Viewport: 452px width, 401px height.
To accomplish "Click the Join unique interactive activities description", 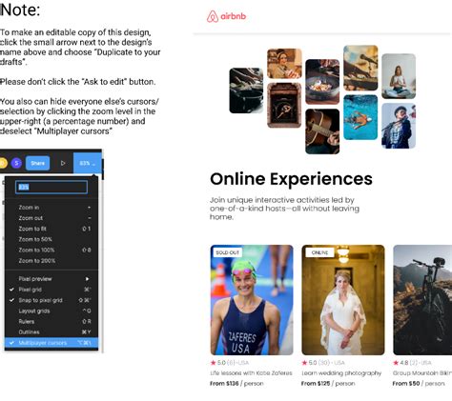I will [x=284, y=209].
